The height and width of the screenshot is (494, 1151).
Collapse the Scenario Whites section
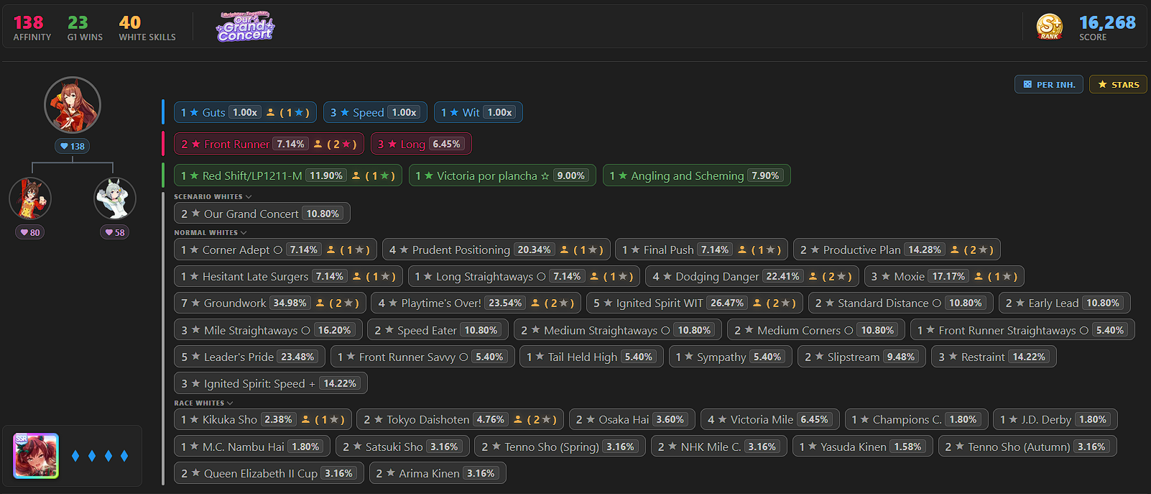[213, 196]
